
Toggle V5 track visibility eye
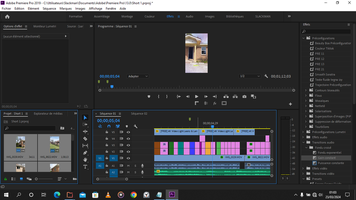pos(128,132)
